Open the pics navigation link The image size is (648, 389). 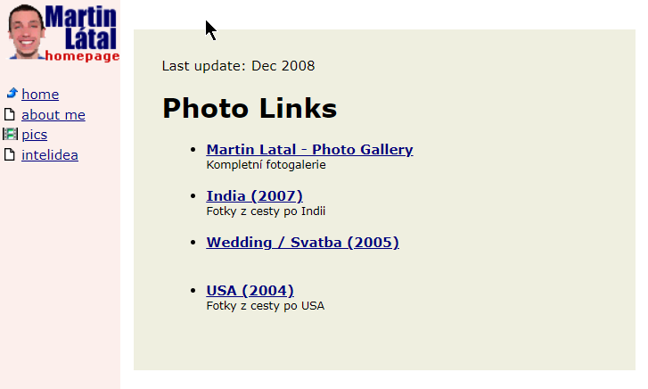34,135
